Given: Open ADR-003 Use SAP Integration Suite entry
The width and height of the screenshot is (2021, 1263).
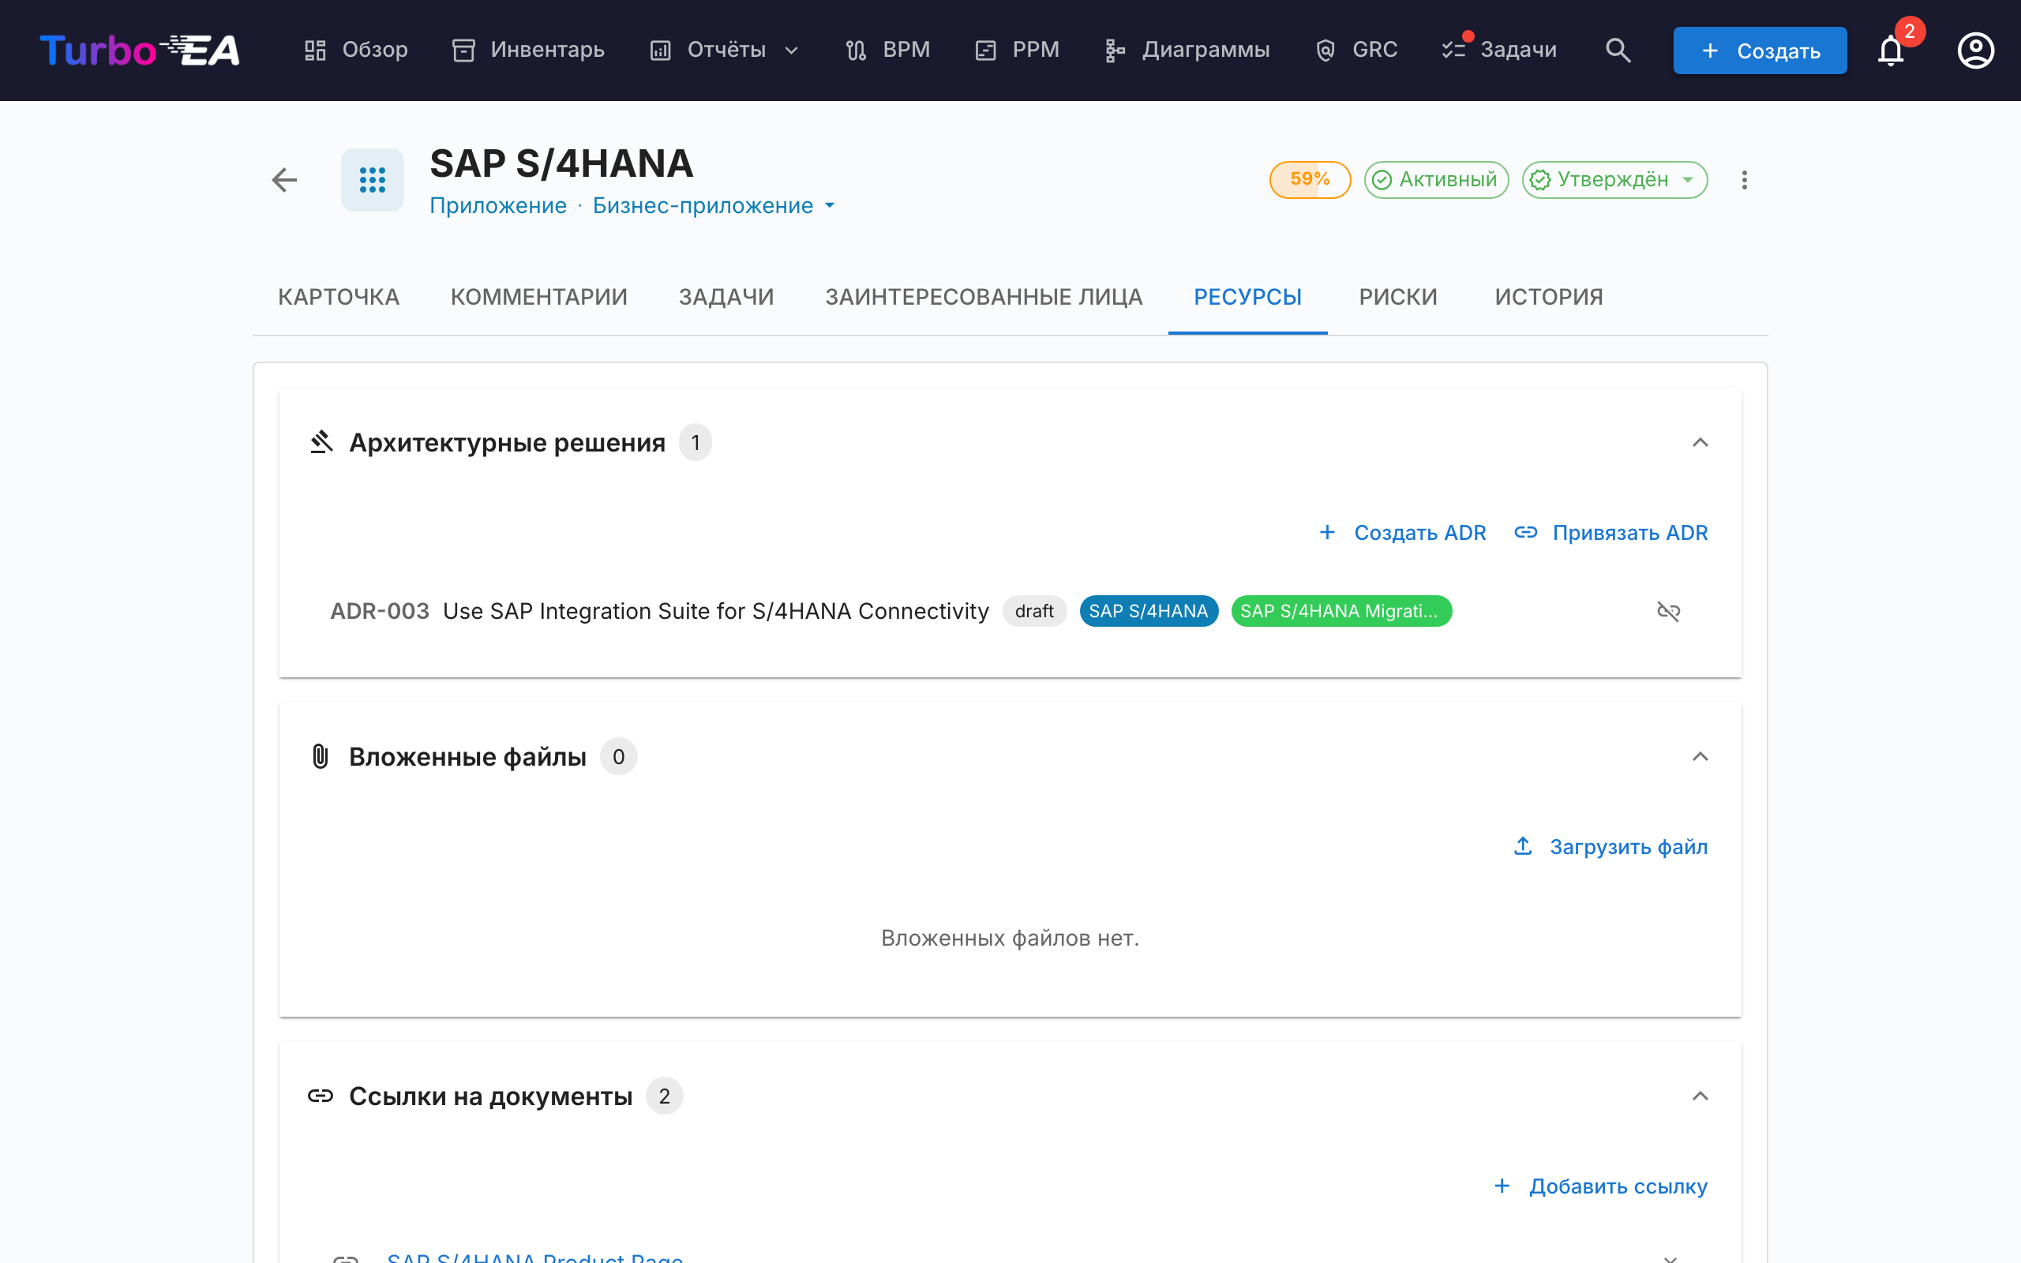Looking at the screenshot, I should pos(660,612).
